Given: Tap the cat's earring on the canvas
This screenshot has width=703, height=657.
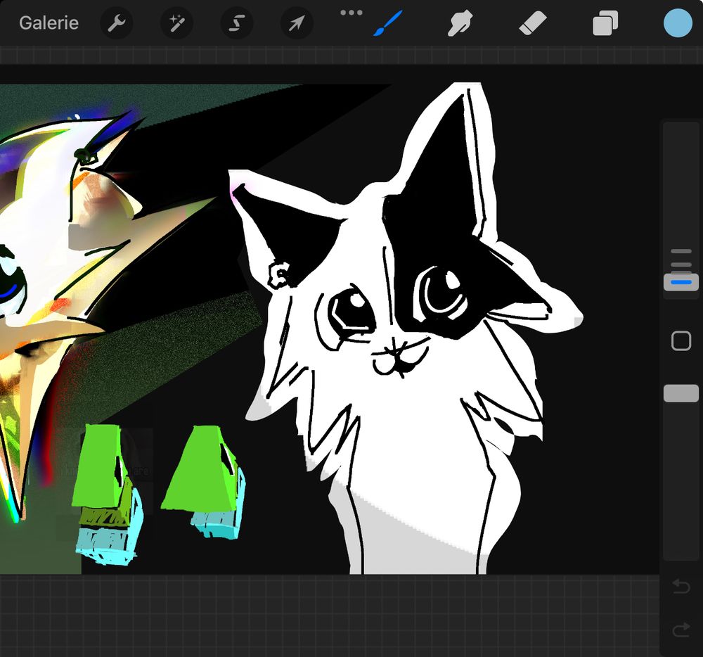Looking at the screenshot, I should pos(279,275).
